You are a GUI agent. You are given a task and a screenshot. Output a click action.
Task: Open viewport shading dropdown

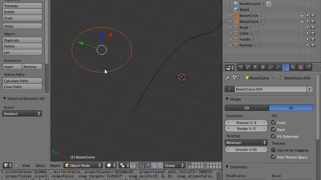111,165
